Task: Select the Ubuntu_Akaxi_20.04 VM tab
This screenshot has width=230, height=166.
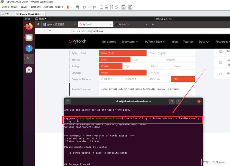Action: [30, 14]
